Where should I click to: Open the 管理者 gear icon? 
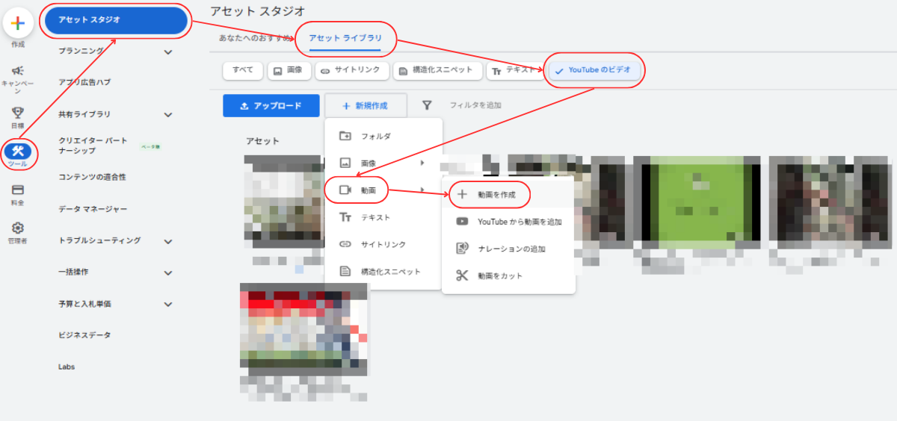tap(18, 228)
